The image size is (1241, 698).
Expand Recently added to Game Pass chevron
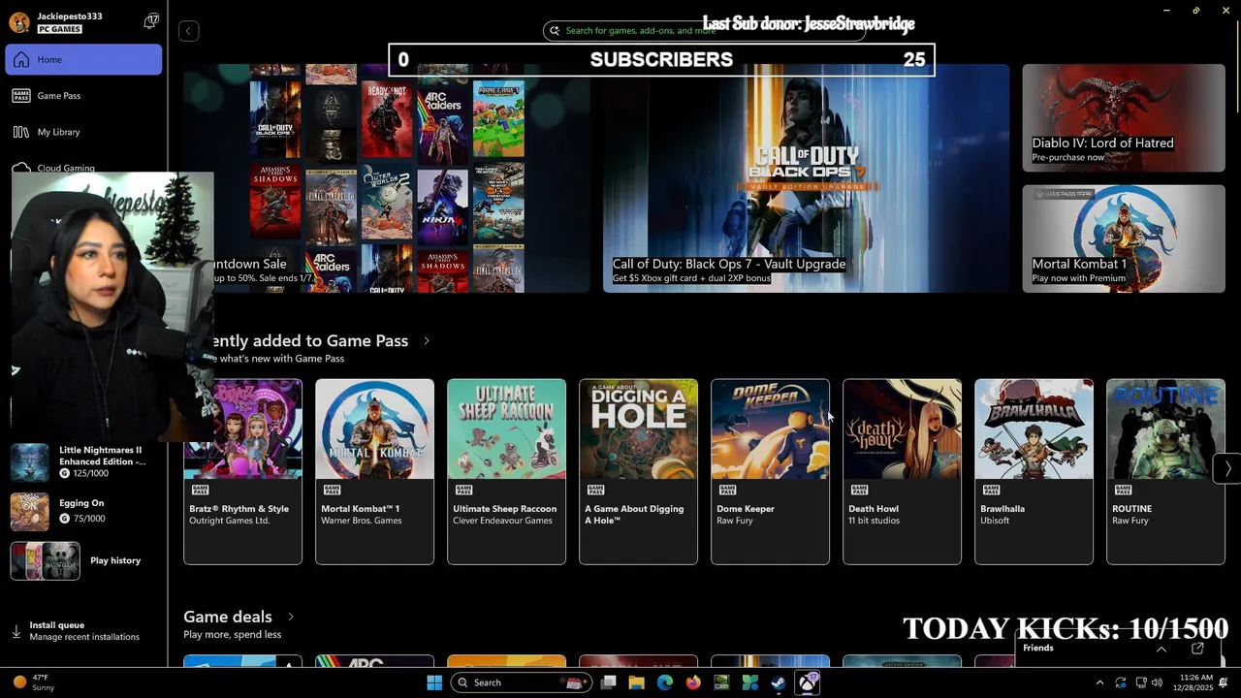426,340
